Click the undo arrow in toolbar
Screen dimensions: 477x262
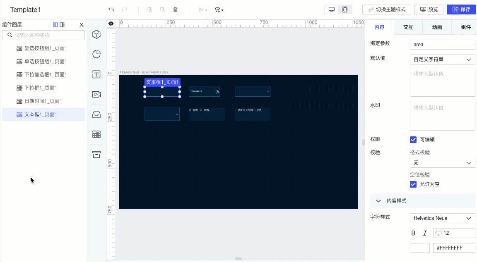[x=111, y=10]
